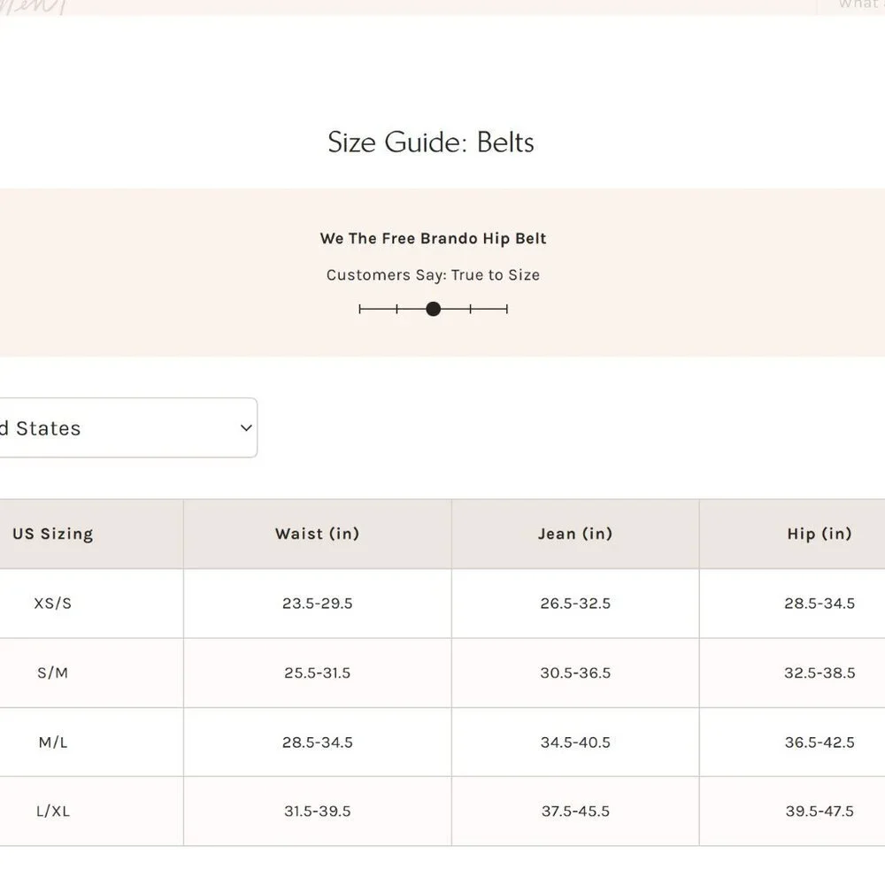Select the M/L size row label
Screen dimensions: 885x885
(x=52, y=743)
